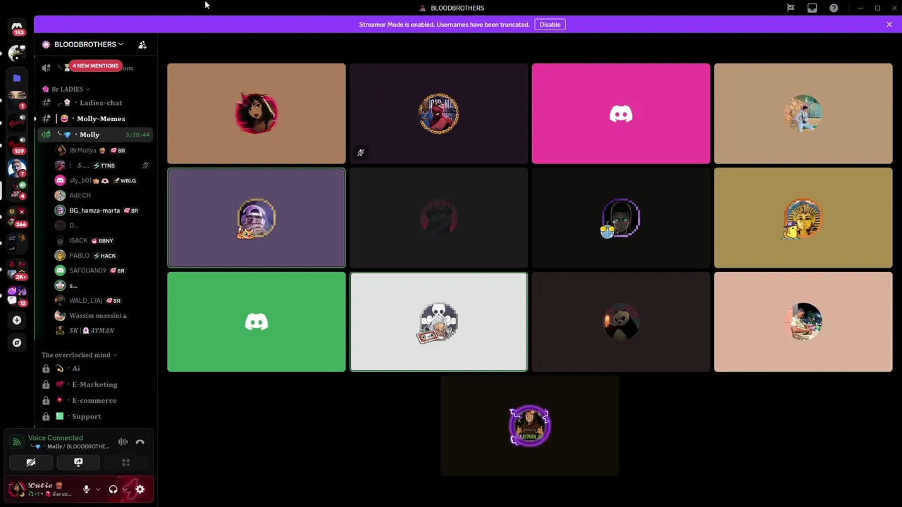Screen dimensions: 902x507
Task: Open the green Discord-logo video tile
Action: click(257, 322)
